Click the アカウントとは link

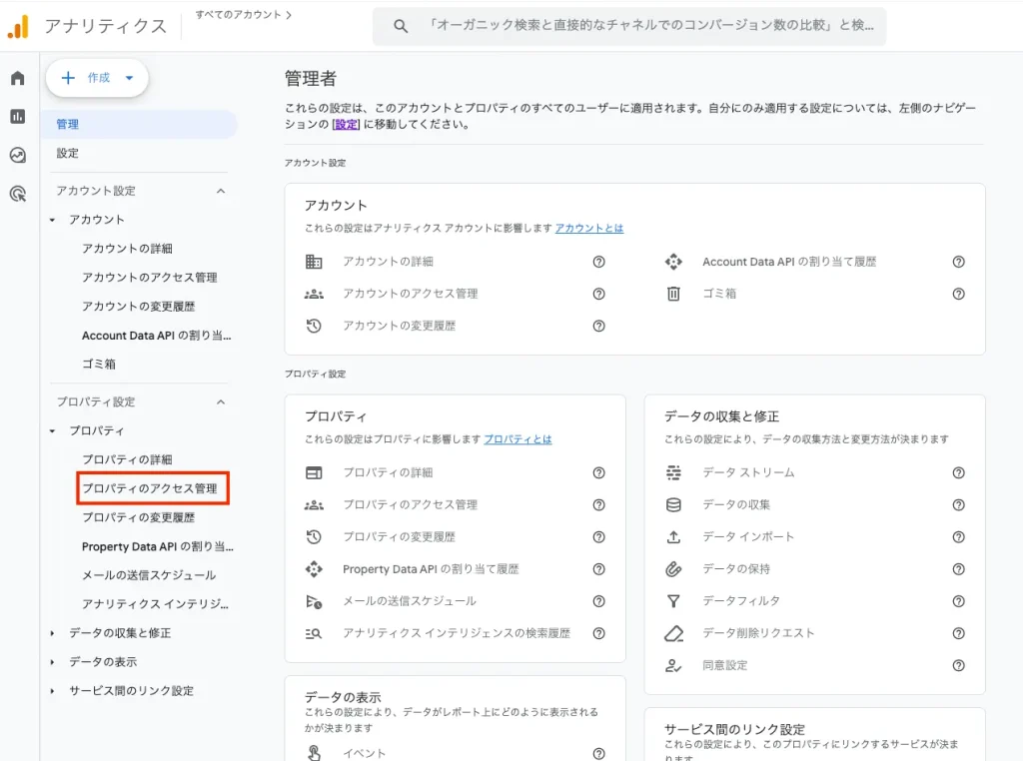(589, 229)
